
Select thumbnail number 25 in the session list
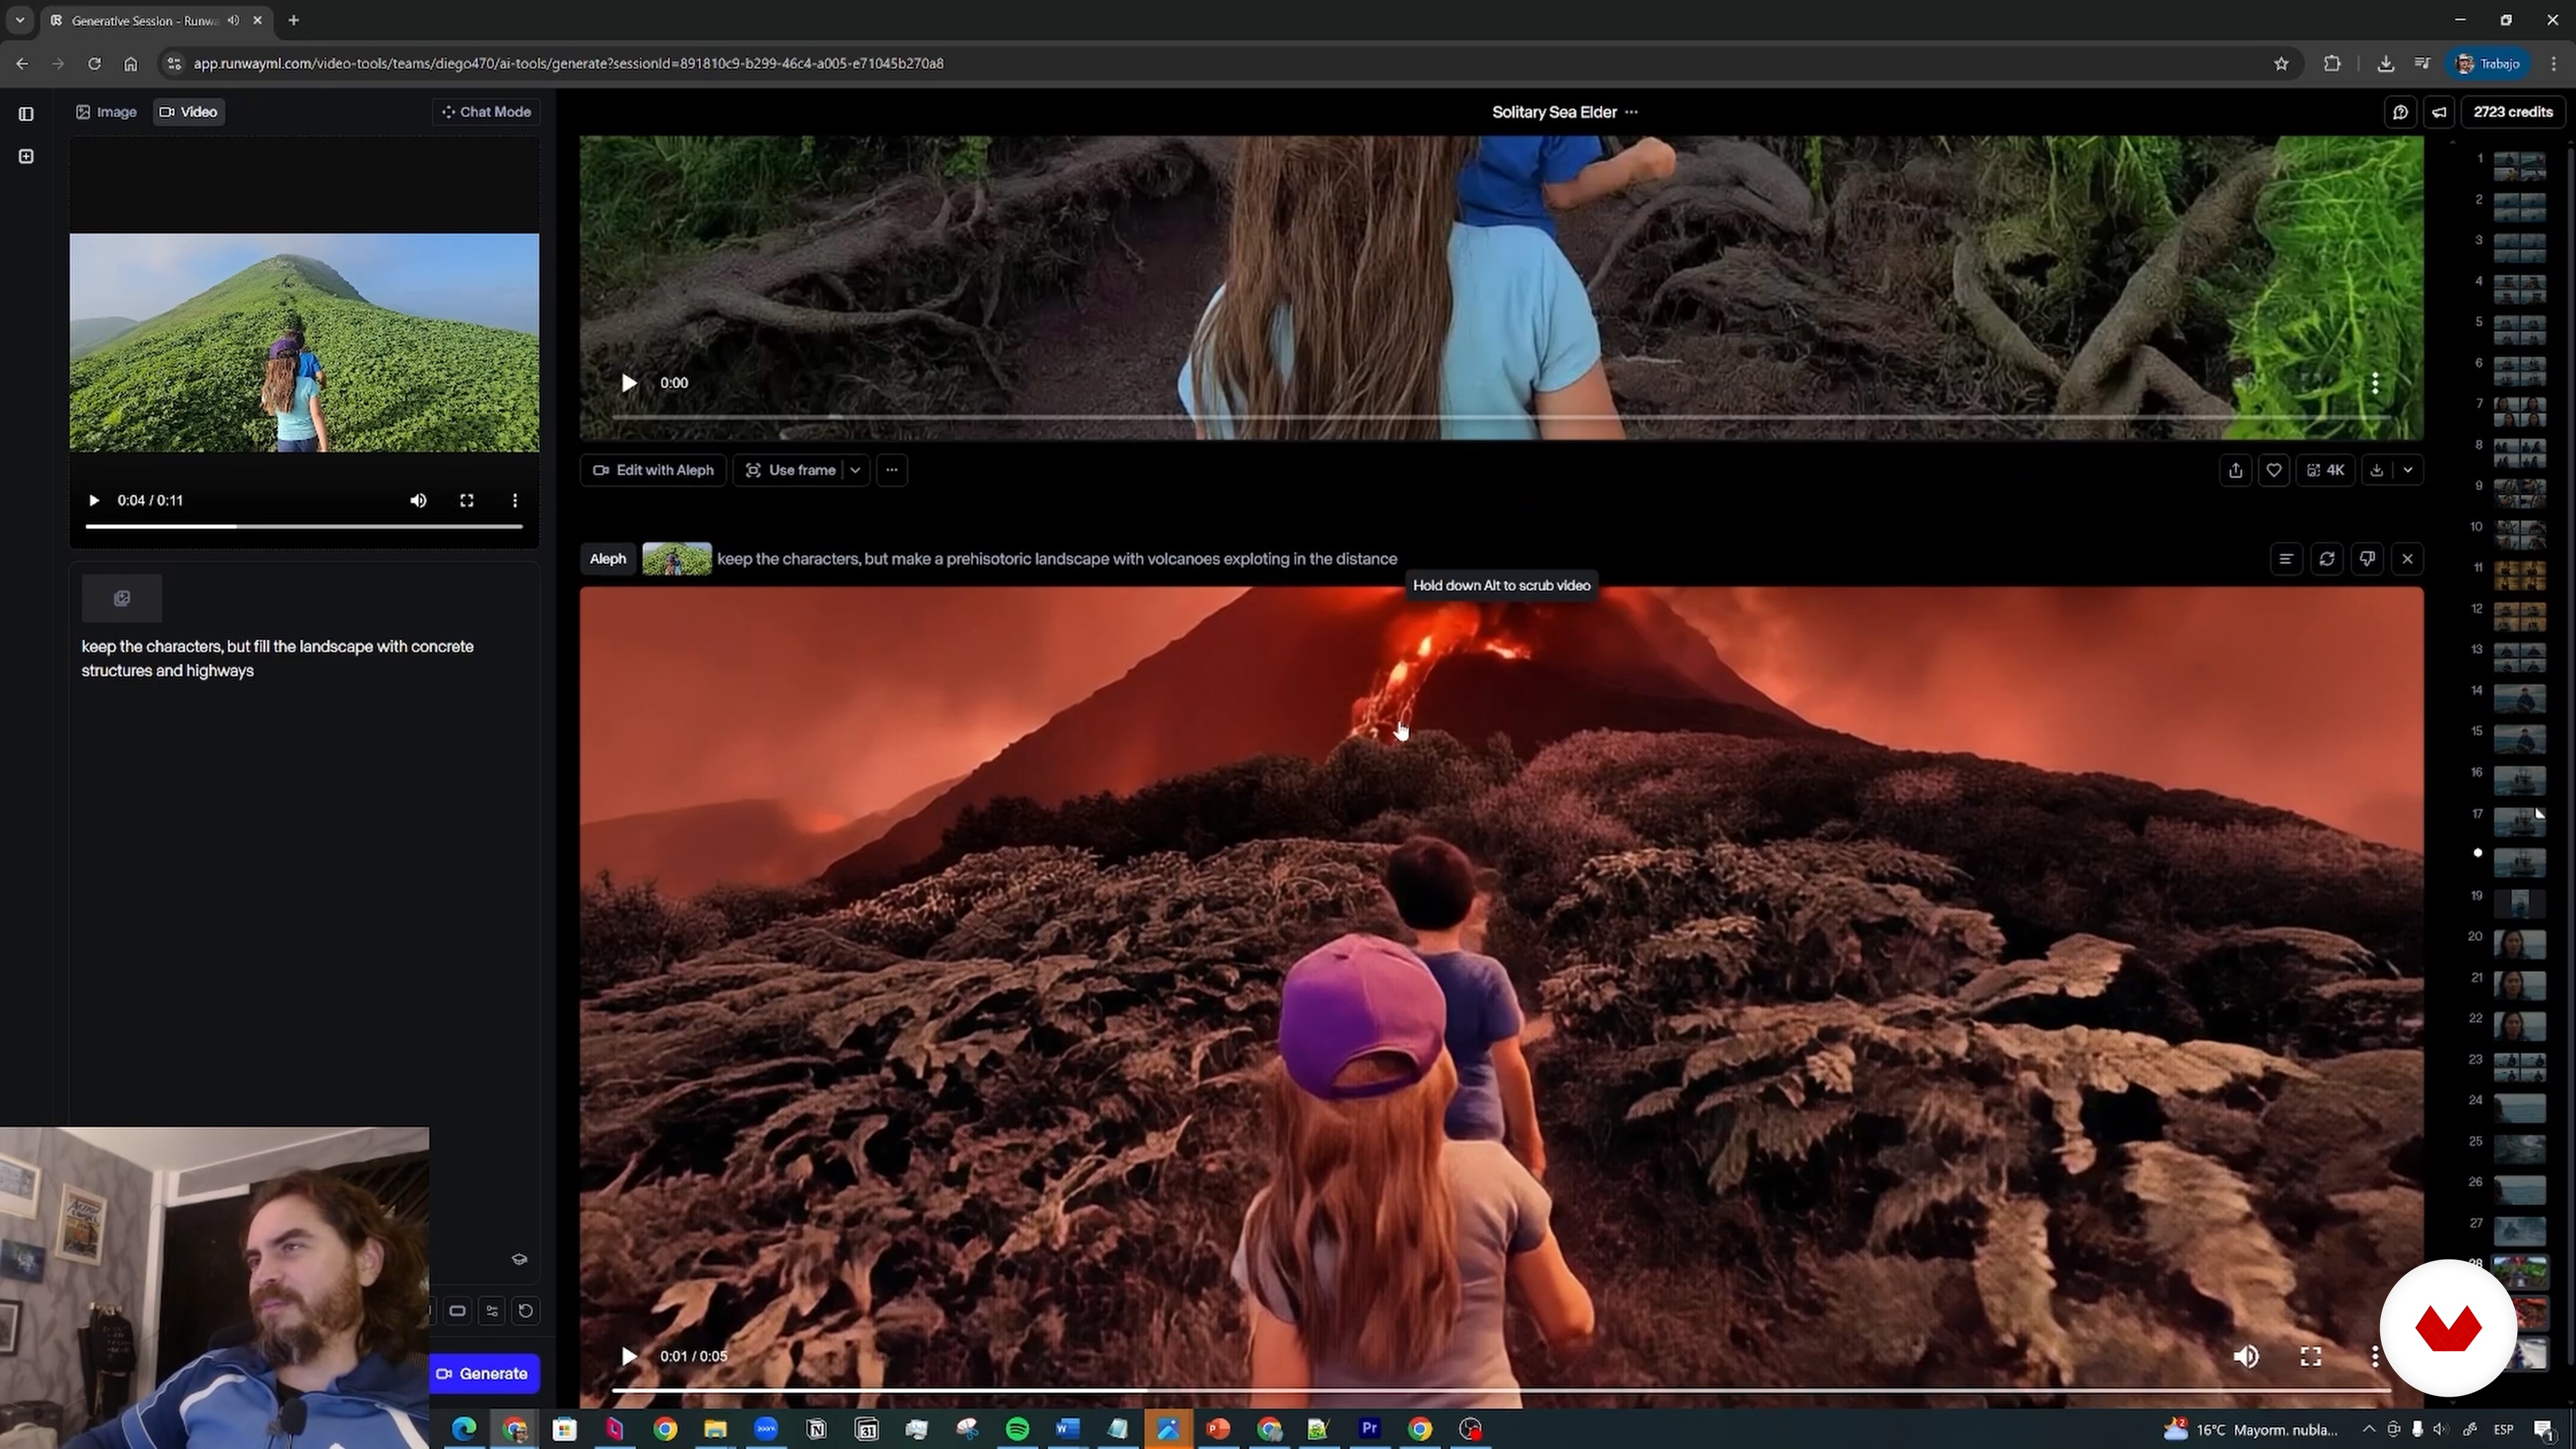2519,1149
